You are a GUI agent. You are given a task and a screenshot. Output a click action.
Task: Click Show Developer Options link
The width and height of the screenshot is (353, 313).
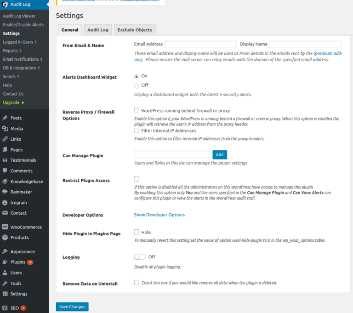tap(159, 215)
